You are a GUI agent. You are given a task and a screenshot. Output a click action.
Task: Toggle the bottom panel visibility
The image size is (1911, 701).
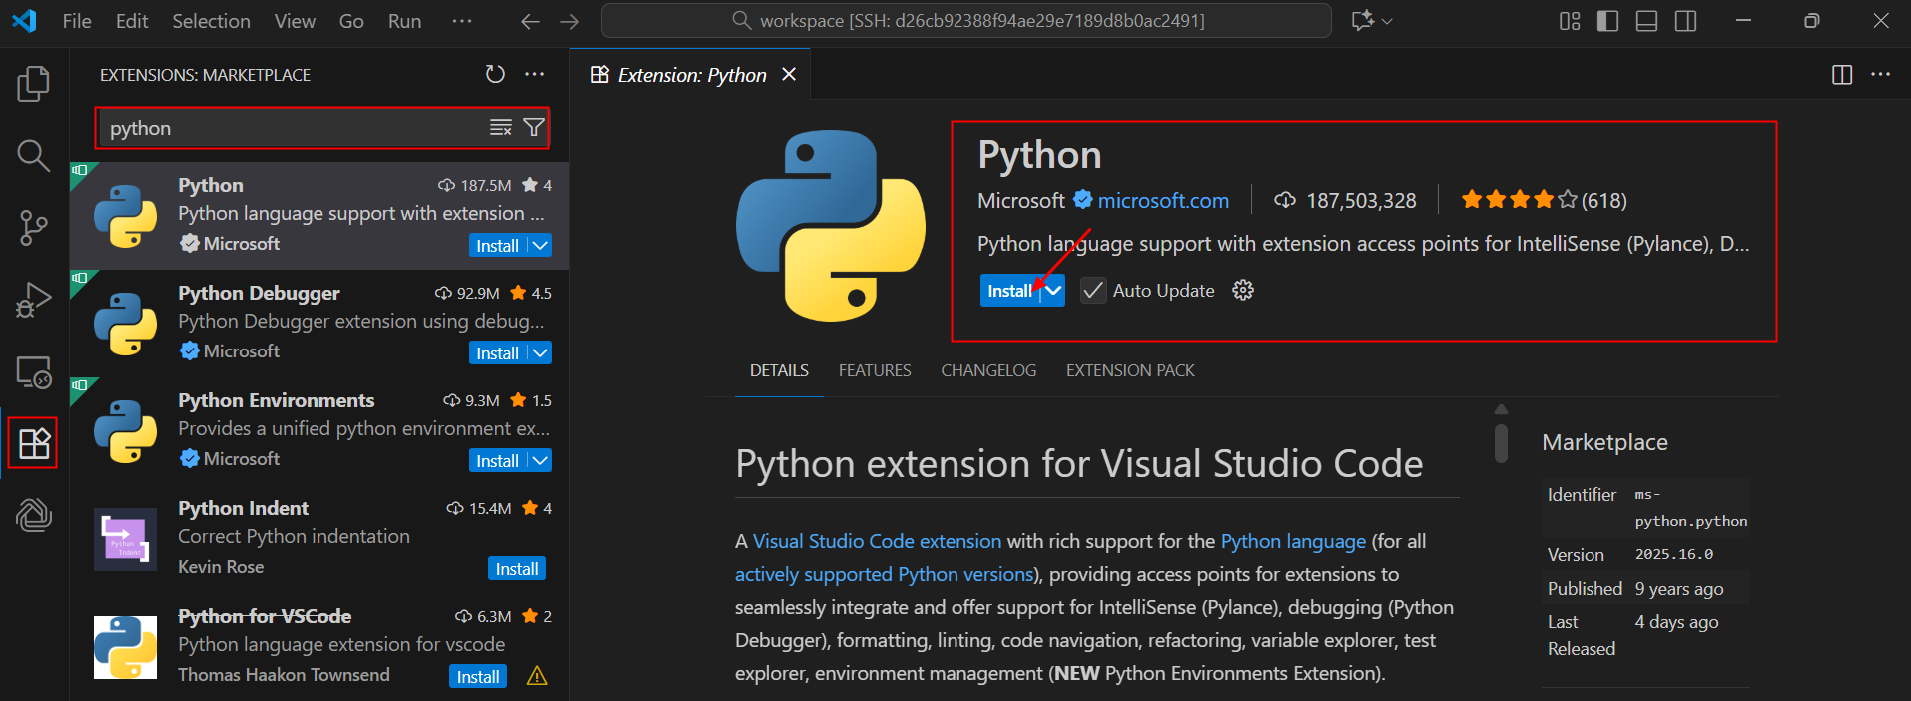pyautogui.click(x=1646, y=21)
